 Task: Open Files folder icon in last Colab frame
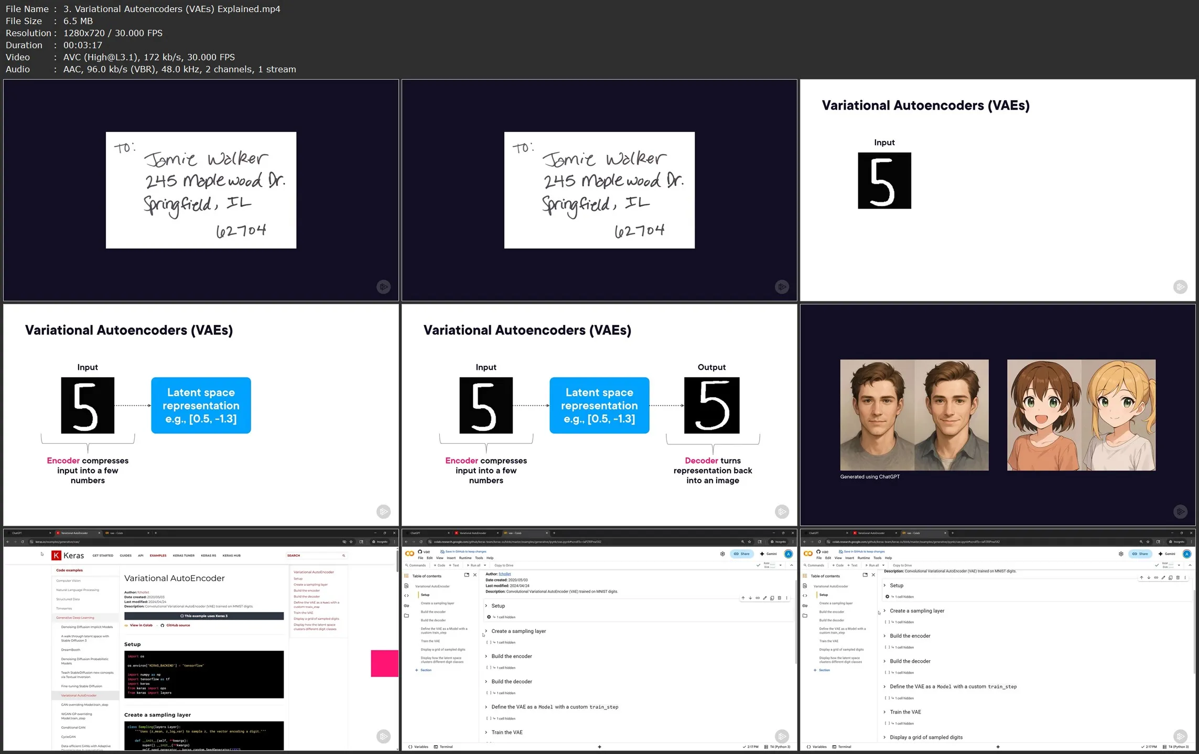[x=805, y=616]
